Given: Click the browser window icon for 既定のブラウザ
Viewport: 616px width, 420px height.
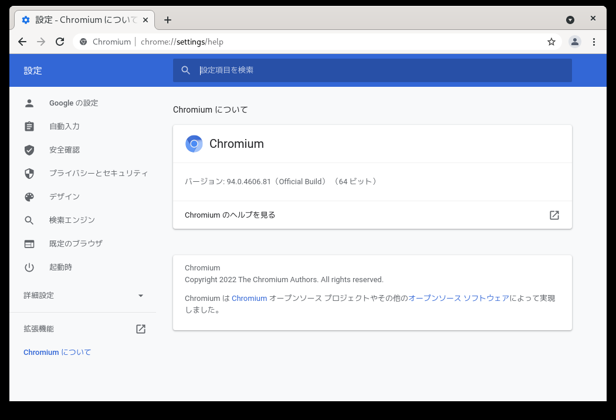Looking at the screenshot, I should (29, 244).
